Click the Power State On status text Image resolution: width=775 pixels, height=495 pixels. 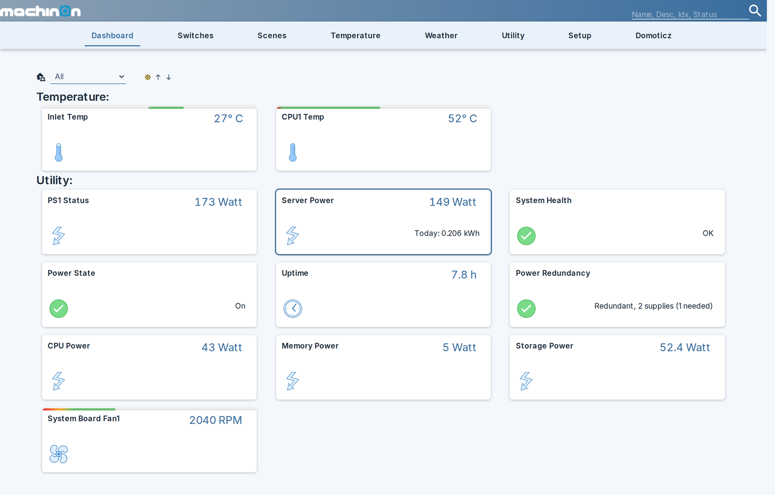click(x=240, y=306)
